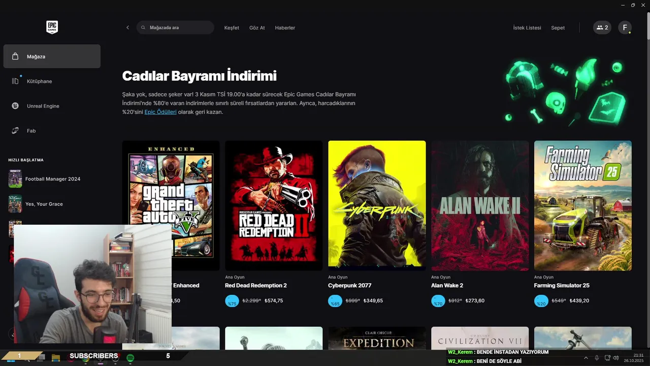Click the Cadılar Bayramı İndirimi heading
This screenshot has width=650, height=366.
pos(200,76)
